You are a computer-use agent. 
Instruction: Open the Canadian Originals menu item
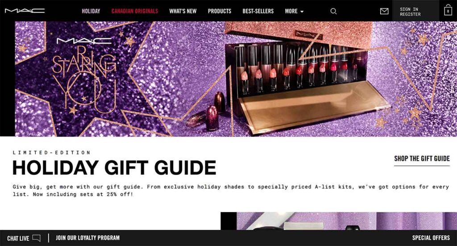pos(135,11)
